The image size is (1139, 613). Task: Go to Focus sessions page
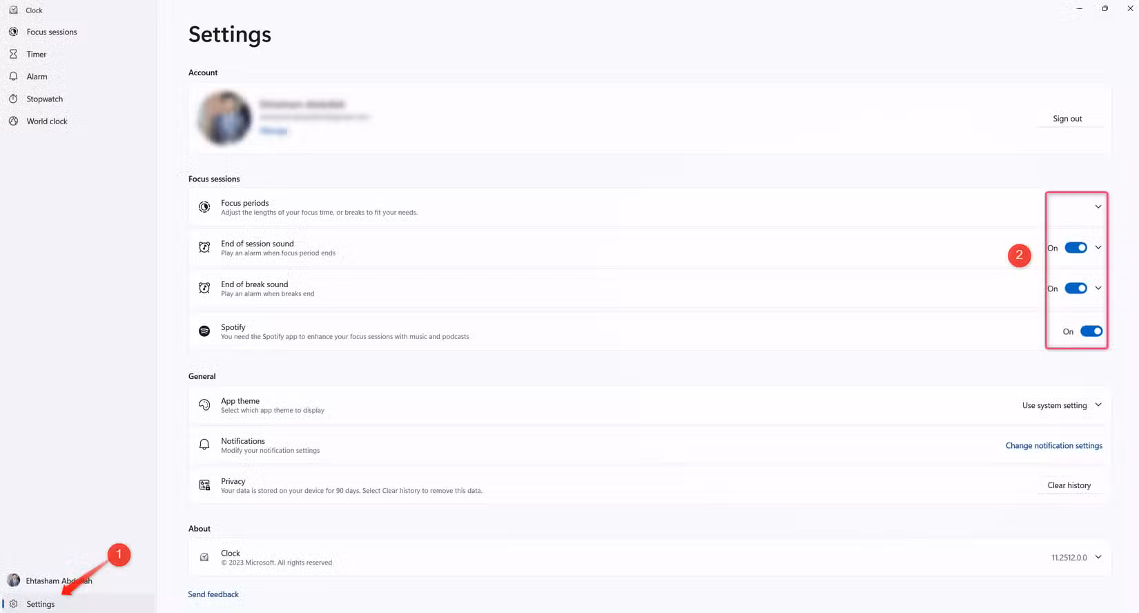(x=52, y=32)
